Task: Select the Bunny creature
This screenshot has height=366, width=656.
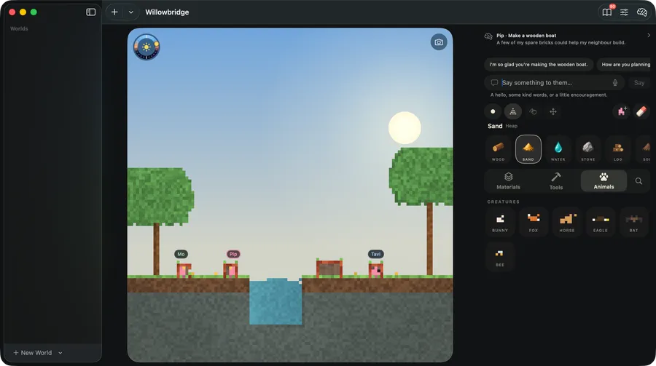Action: tap(500, 222)
